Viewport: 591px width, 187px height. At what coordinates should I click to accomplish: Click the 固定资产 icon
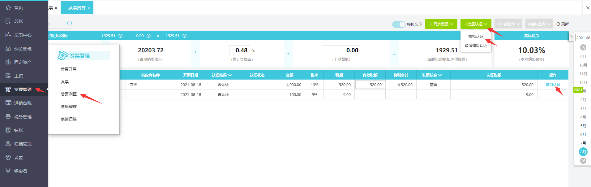point(8,62)
